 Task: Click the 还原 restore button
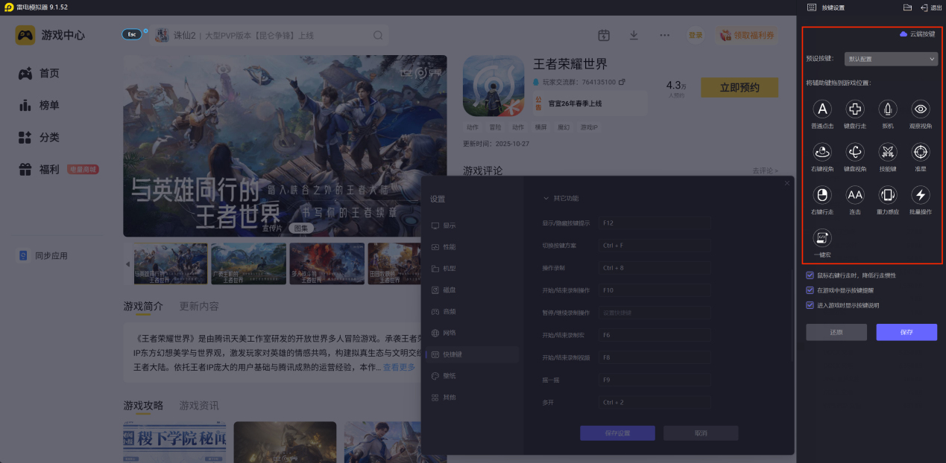pyautogui.click(x=836, y=332)
